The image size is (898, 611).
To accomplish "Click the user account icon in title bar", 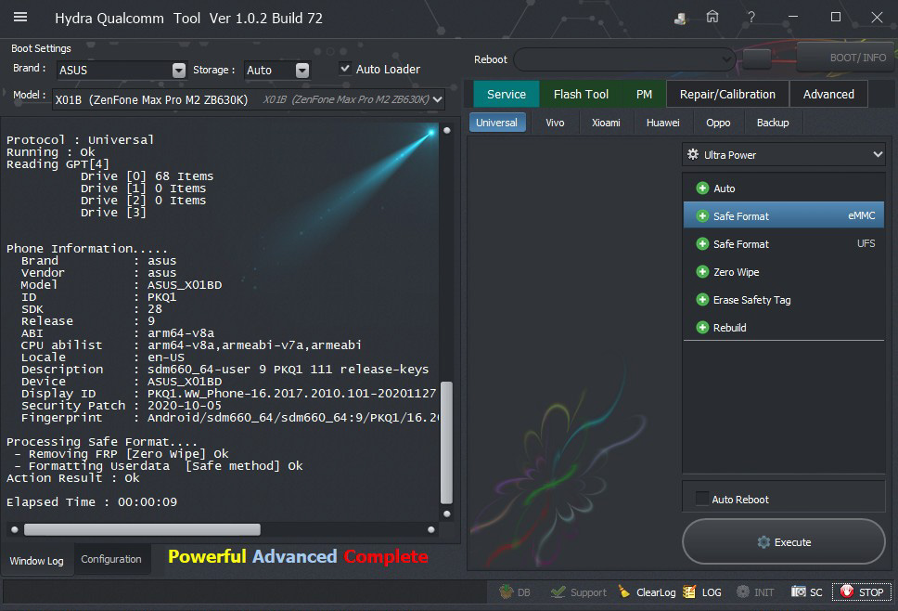I will click(x=681, y=18).
